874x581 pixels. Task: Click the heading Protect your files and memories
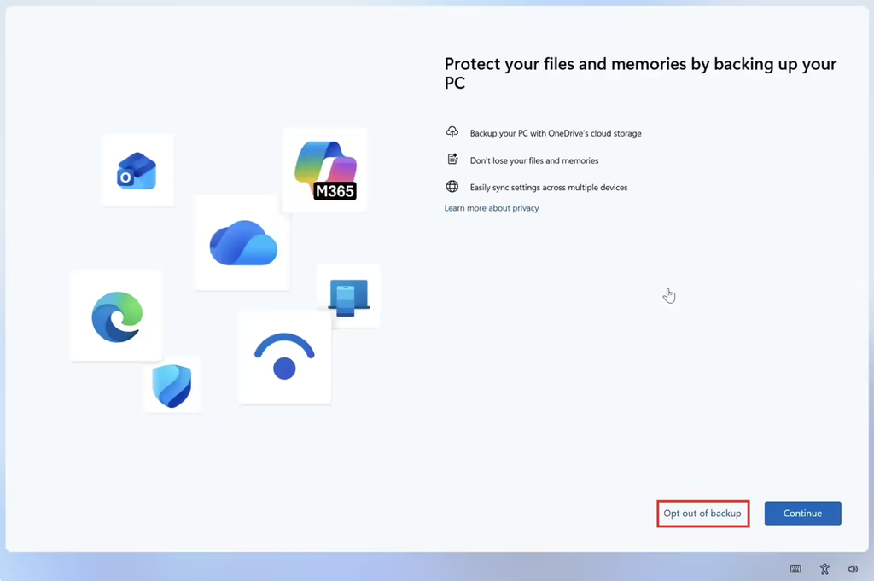pyautogui.click(x=640, y=73)
